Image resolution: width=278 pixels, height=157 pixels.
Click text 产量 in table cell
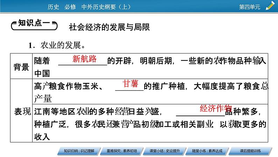coord(43,99)
